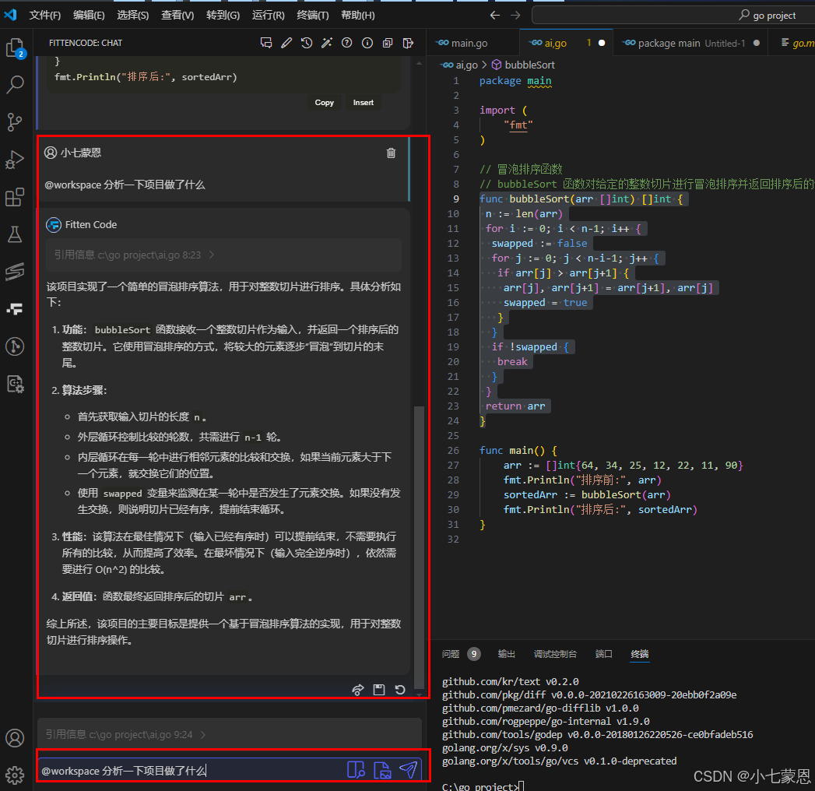Image resolution: width=815 pixels, height=791 pixels.
Task: Click inside the @workspace chat input field
Action: pos(195,770)
